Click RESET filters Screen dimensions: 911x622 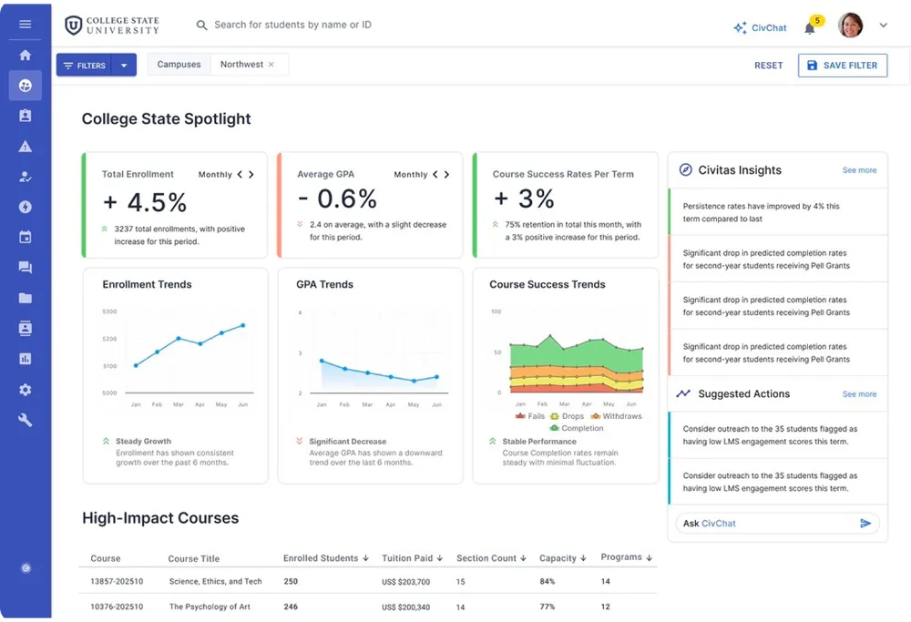click(768, 66)
